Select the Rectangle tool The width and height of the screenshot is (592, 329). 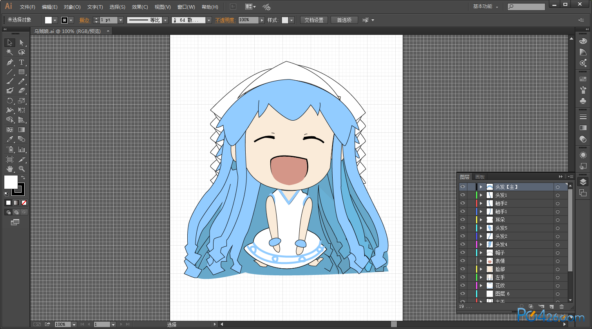(x=22, y=72)
